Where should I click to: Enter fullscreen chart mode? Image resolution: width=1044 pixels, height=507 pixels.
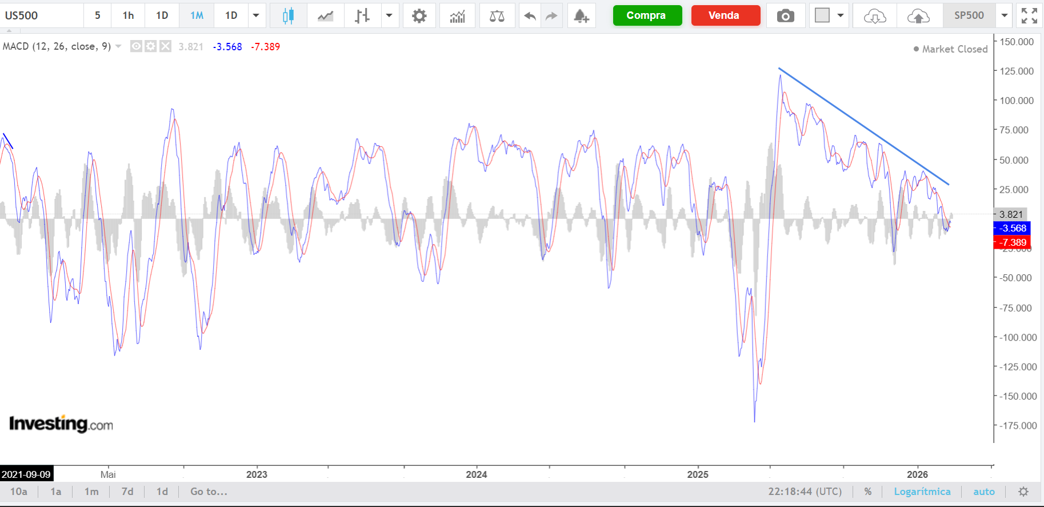coord(1029,15)
